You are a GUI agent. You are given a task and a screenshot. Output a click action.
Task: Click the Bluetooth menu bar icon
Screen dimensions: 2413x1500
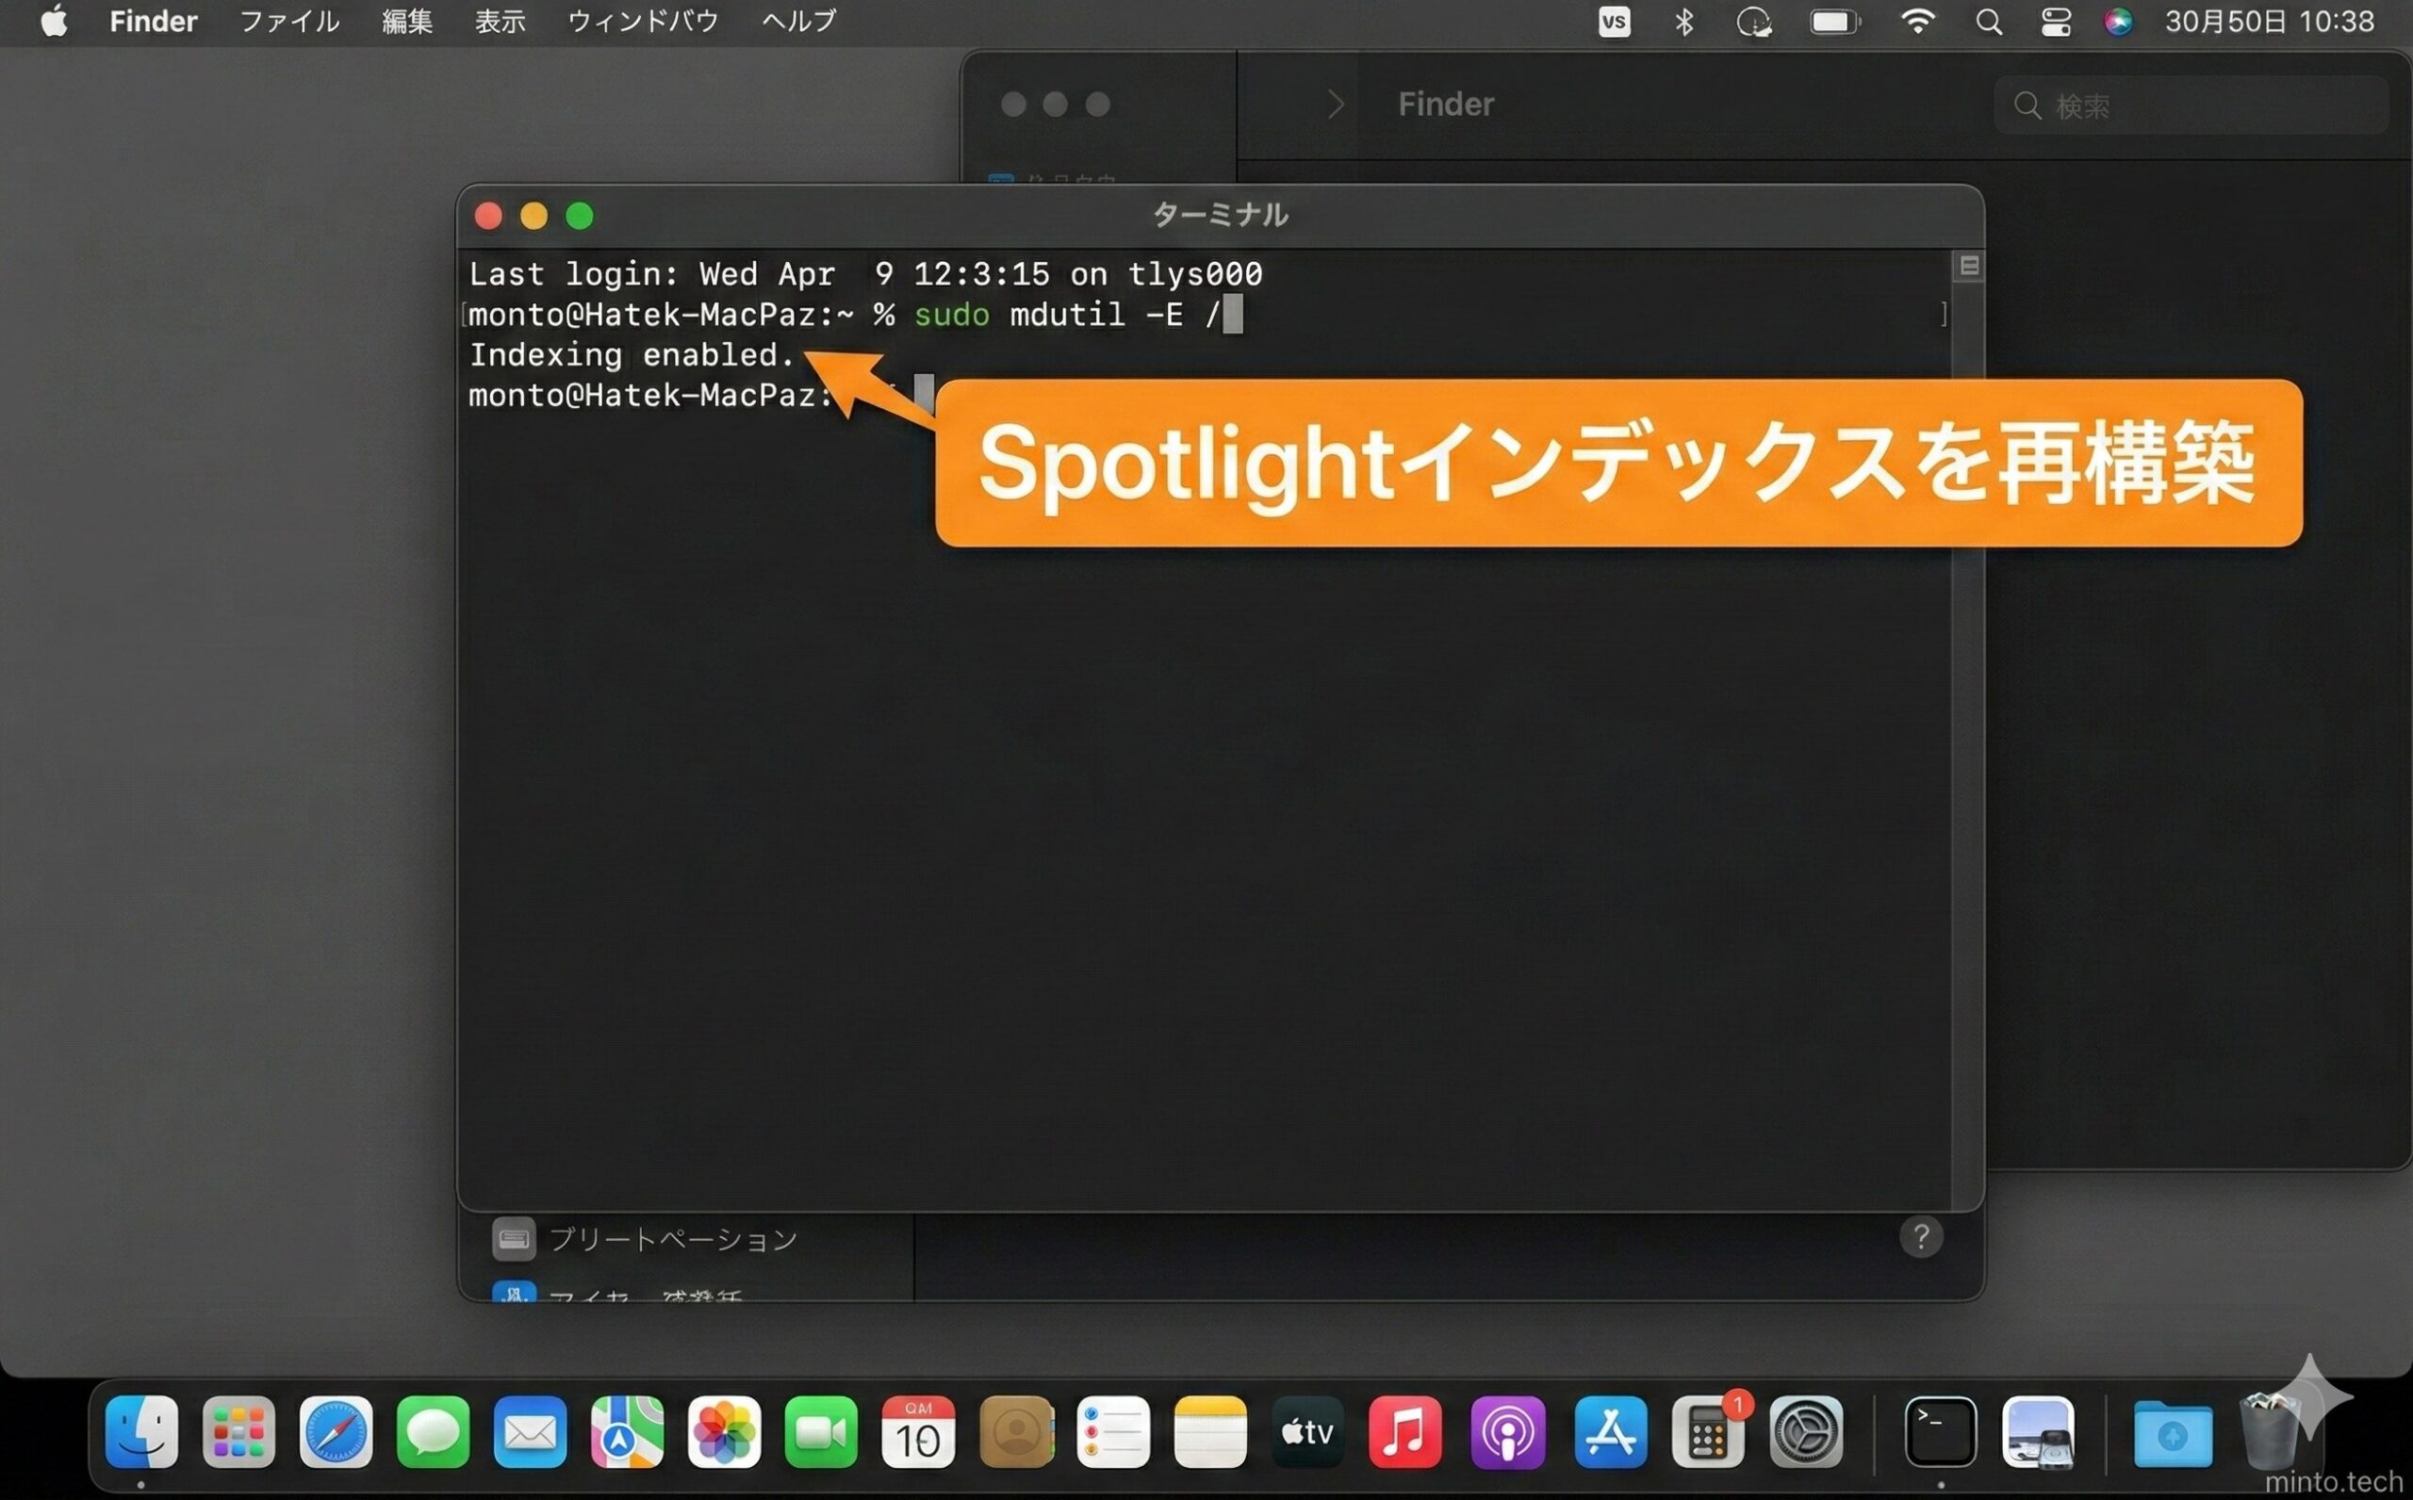1683,21
